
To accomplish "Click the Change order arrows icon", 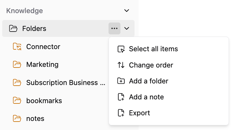I will point(121,65).
